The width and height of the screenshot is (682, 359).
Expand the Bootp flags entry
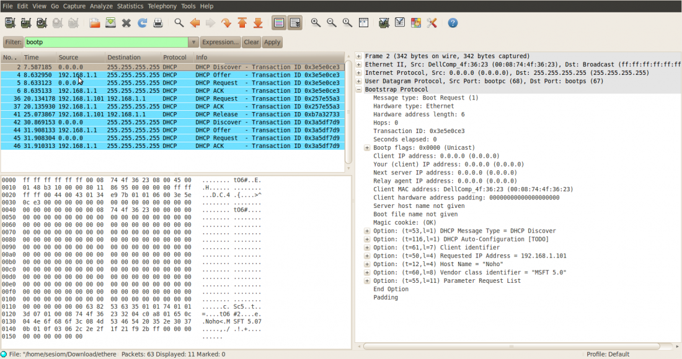(367, 147)
